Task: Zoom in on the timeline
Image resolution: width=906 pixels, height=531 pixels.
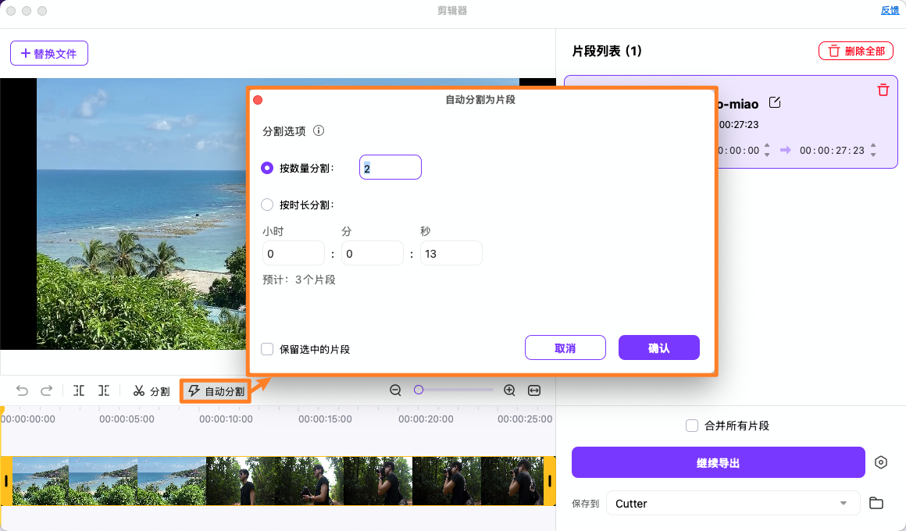Action: coord(509,390)
